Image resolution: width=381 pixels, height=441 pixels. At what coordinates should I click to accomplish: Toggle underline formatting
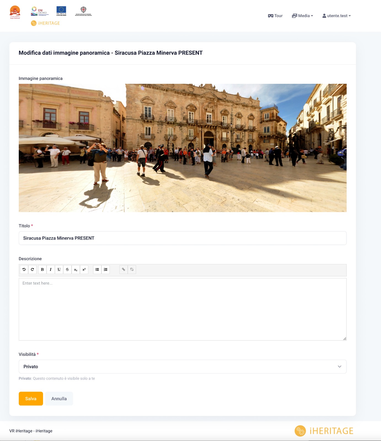[59, 270]
